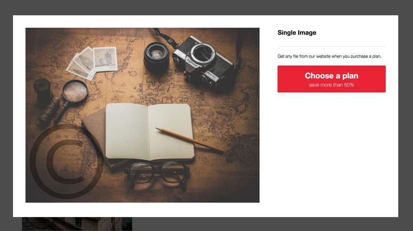This screenshot has width=413, height=231.
Task: Click the copyright watermark on the photo
Action: (66, 161)
